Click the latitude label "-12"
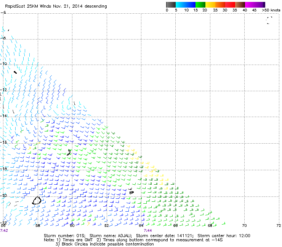282x247 pixels. (x=3, y=90)
